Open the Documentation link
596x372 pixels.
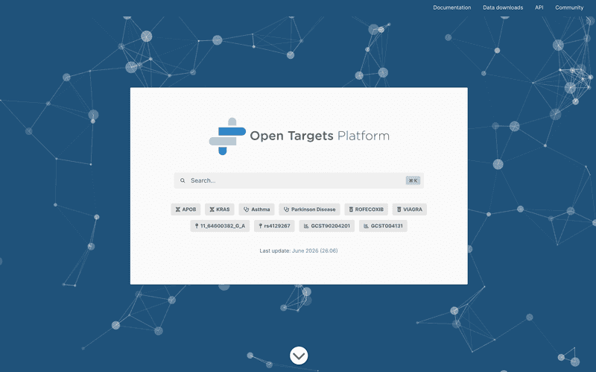click(451, 7)
